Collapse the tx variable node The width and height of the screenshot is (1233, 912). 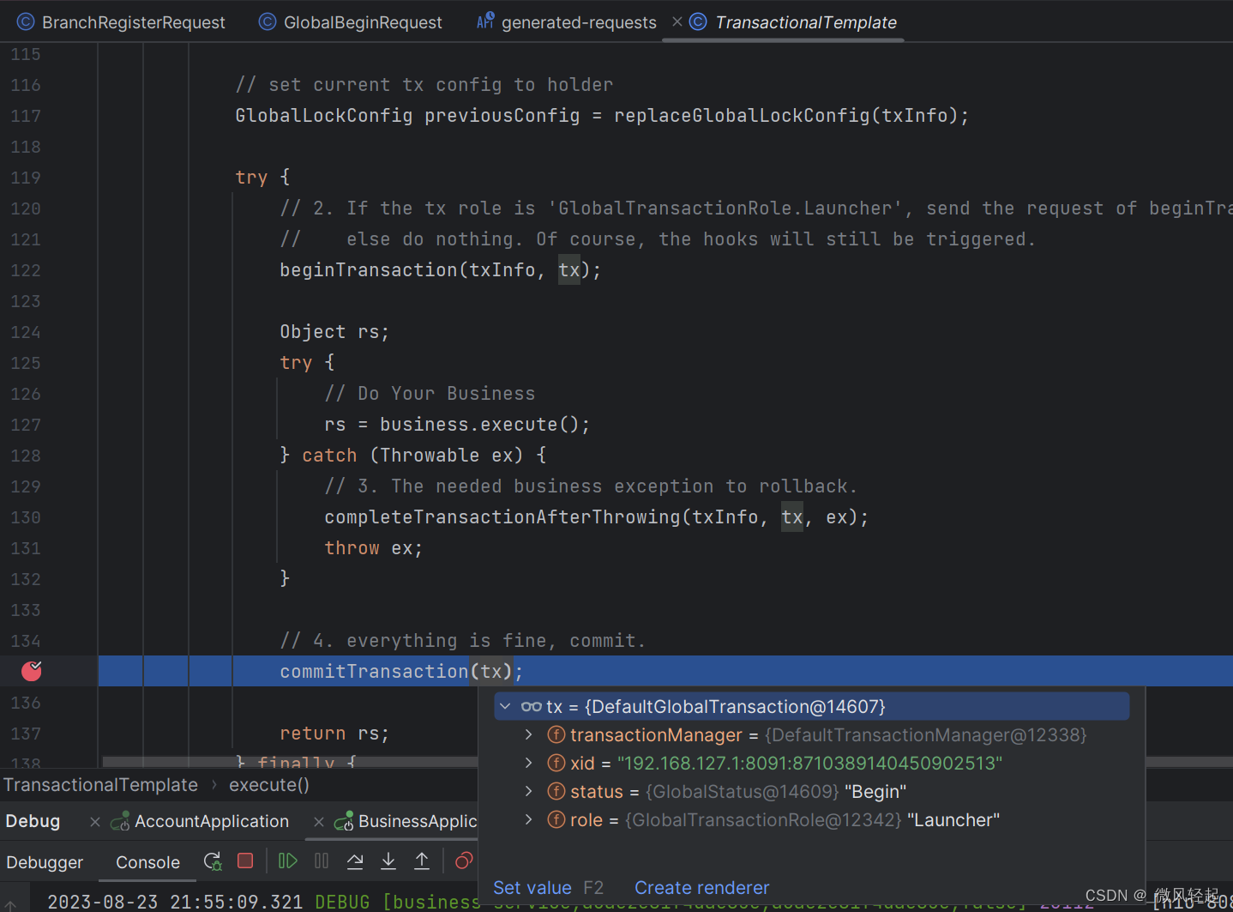(505, 706)
